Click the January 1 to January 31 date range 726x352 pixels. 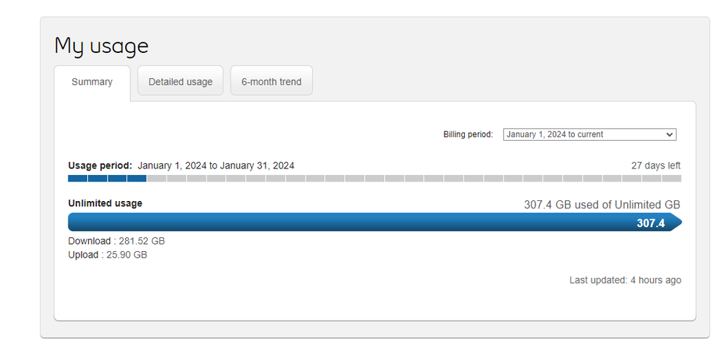point(216,165)
